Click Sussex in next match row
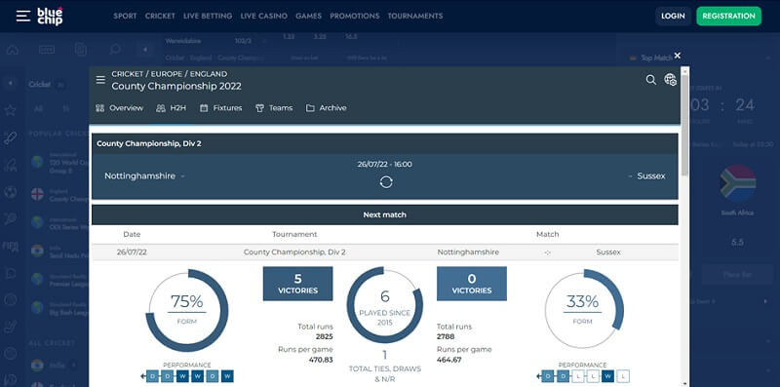Screen dimensions: 780x387 click(608, 252)
